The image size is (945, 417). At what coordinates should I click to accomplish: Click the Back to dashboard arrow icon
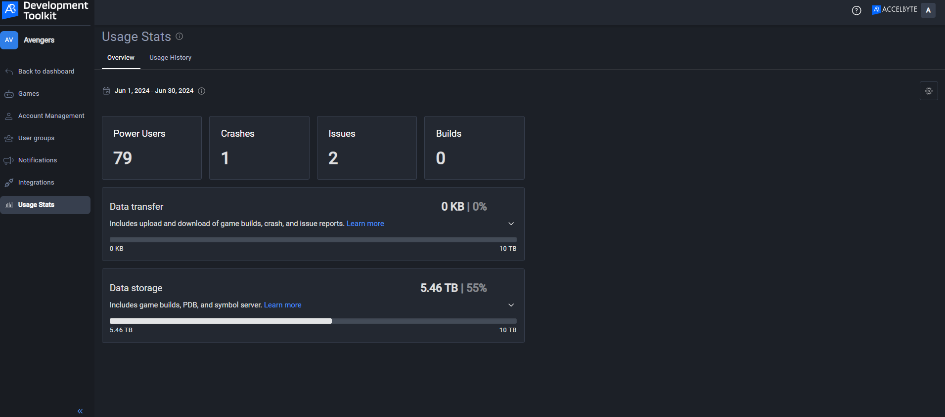9,72
